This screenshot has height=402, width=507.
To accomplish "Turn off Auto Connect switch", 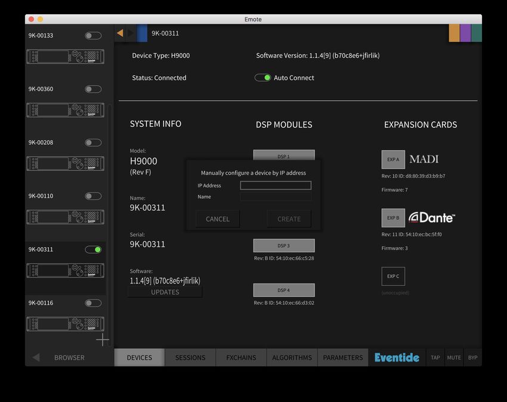I will coord(262,78).
